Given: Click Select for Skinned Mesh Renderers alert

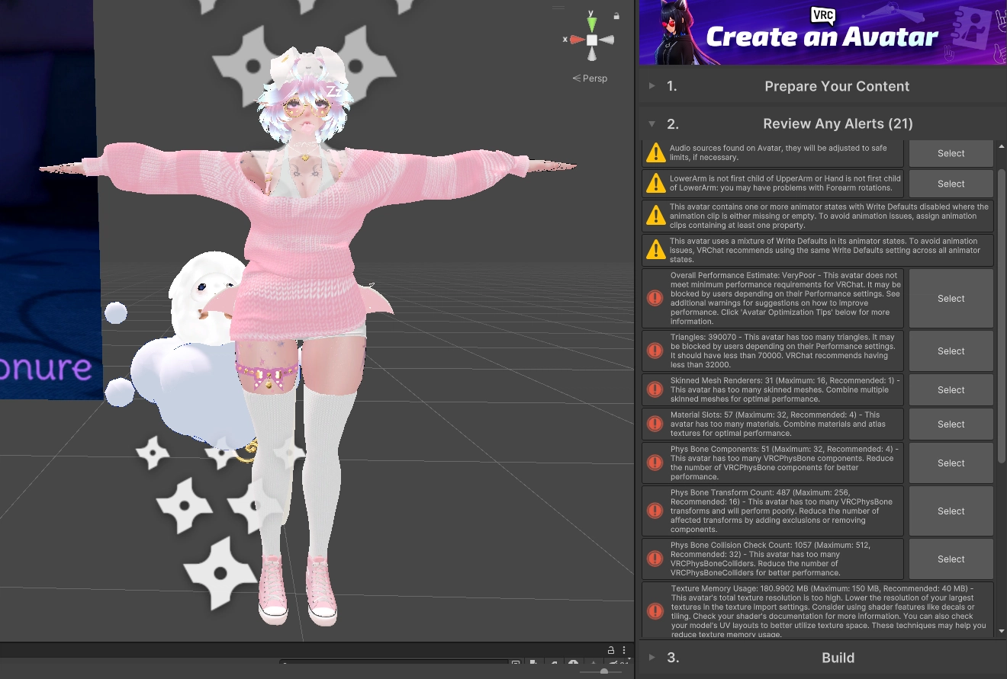Looking at the screenshot, I should (951, 389).
